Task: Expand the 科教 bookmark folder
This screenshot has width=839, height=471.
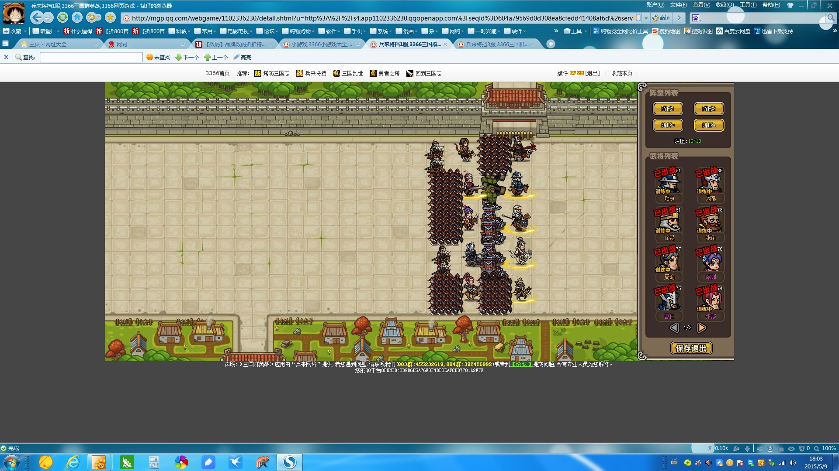Action: (x=180, y=31)
